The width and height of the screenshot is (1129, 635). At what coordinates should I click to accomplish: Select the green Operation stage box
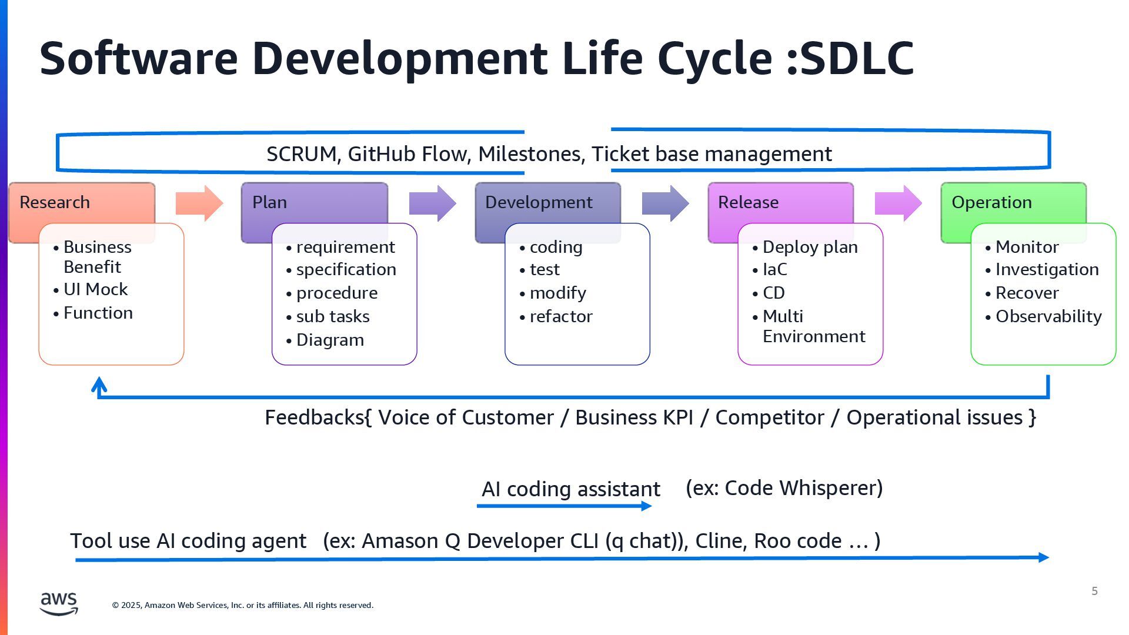click(1013, 202)
